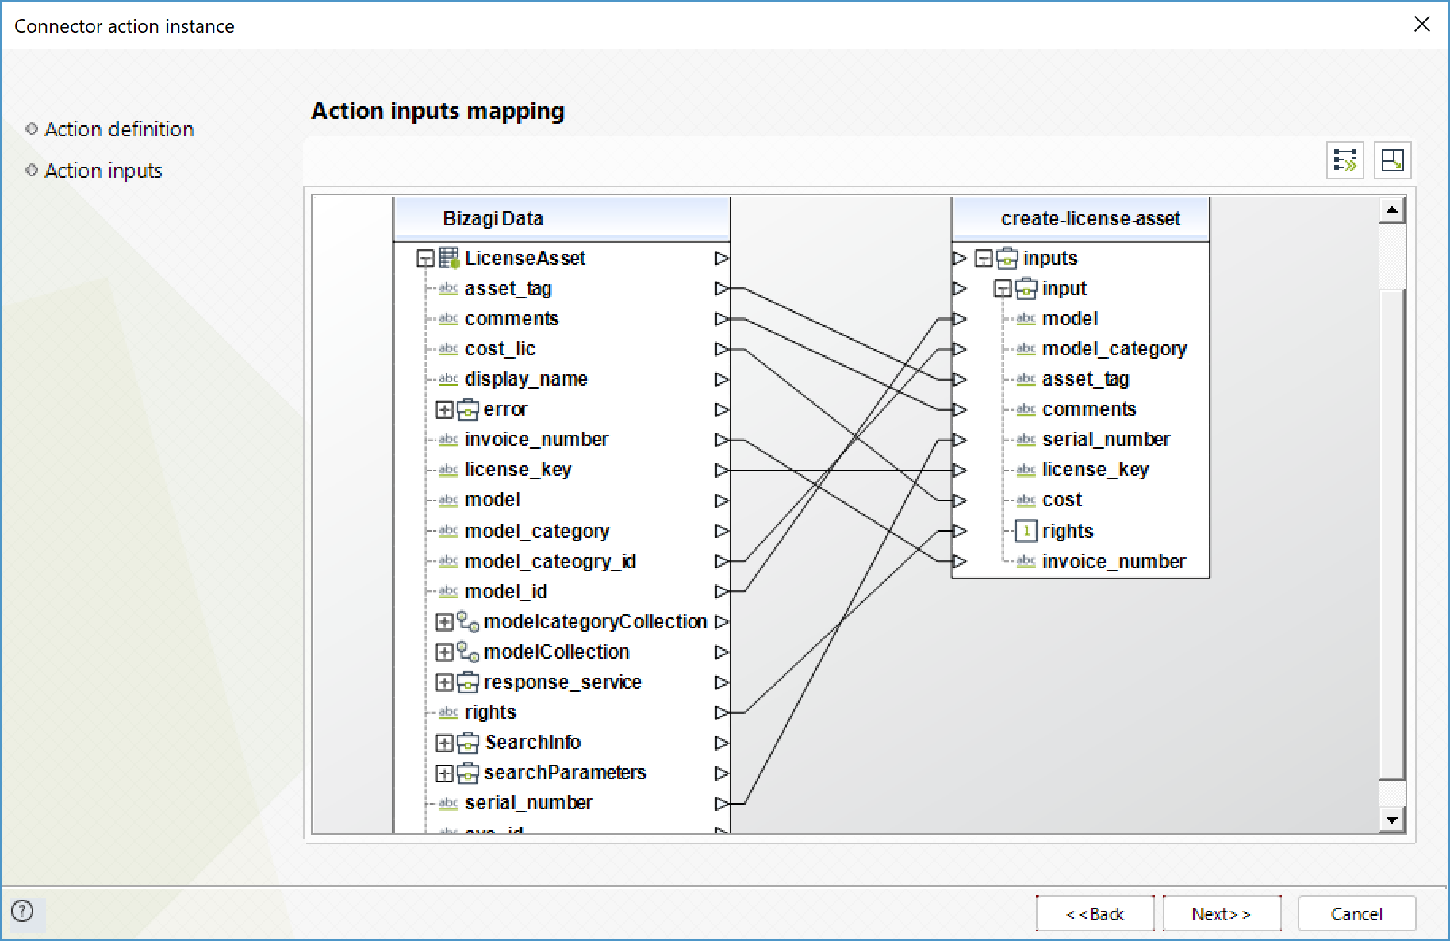1450x941 pixels.
Task: Click the numeric icon next to rights target
Action: pyautogui.click(x=1026, y=531)
